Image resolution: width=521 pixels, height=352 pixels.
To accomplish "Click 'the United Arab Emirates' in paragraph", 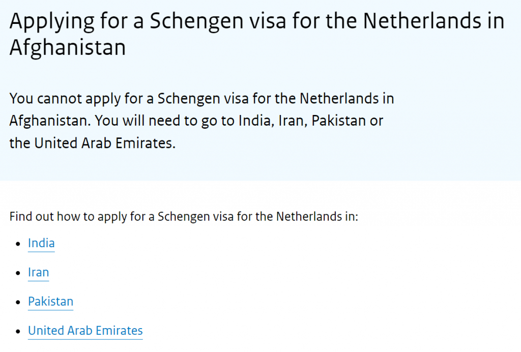I will (x=92, y=143).
